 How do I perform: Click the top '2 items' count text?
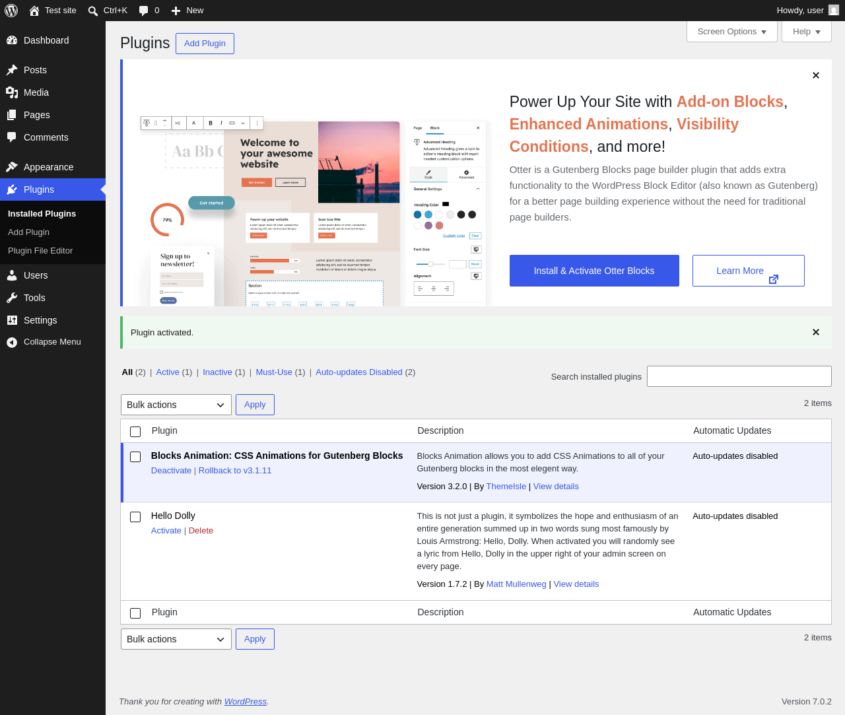point(818,403)
